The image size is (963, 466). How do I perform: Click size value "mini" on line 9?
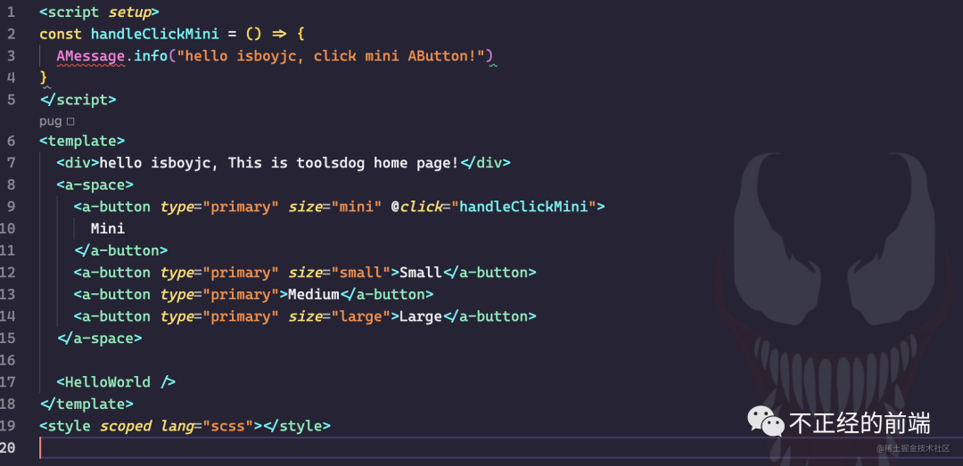[356, 207]
